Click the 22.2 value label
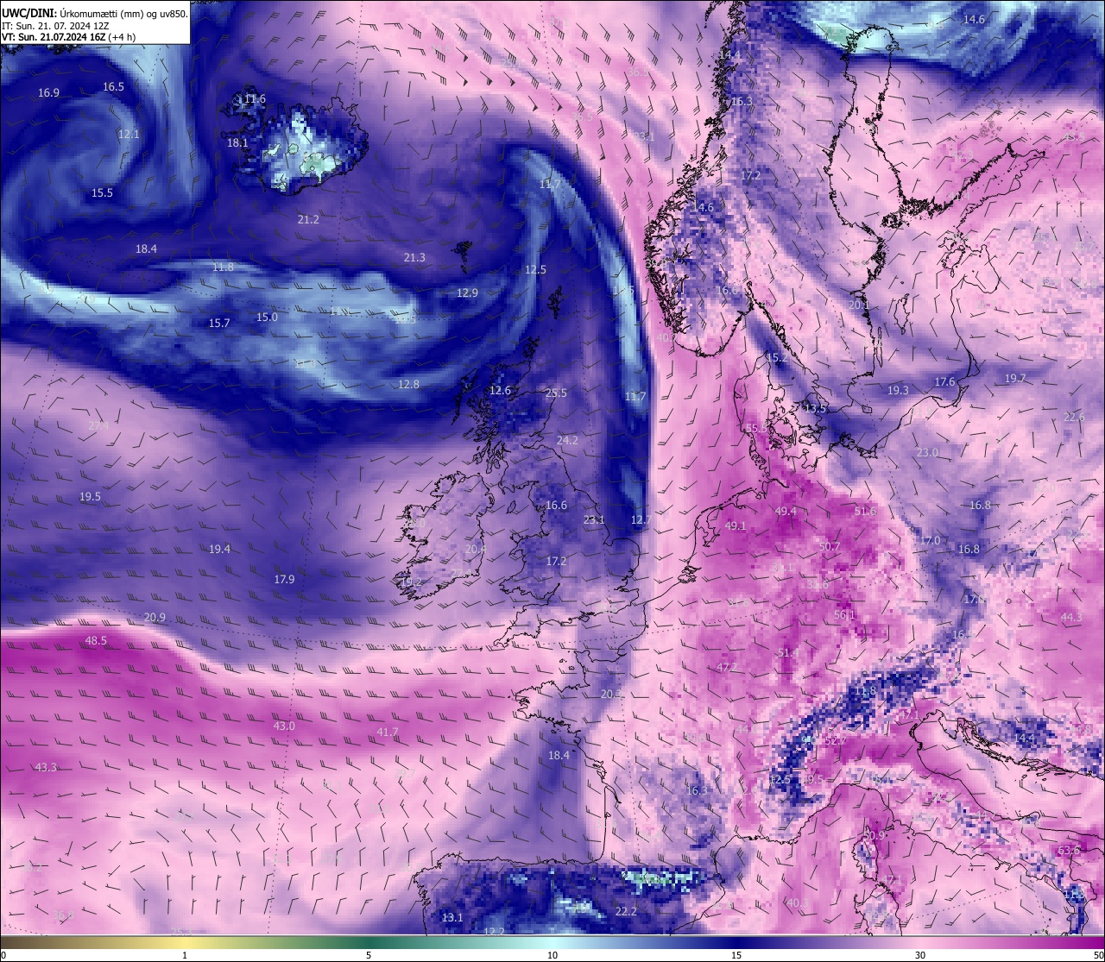 (626, 912)
